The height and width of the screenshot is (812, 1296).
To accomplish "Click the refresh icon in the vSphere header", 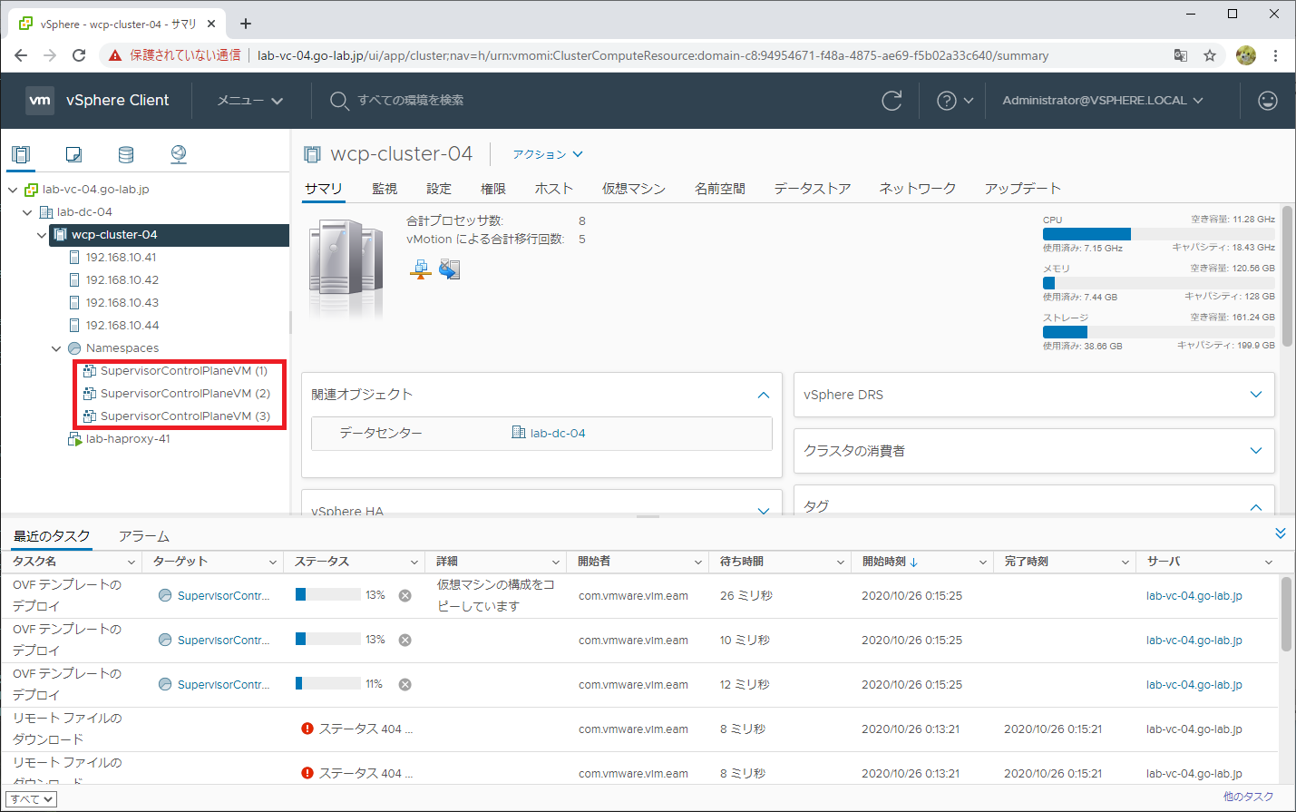I will tap(892, 101).
